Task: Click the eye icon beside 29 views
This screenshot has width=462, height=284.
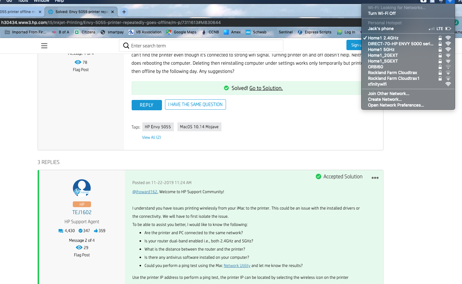Action: coord(79,248)
